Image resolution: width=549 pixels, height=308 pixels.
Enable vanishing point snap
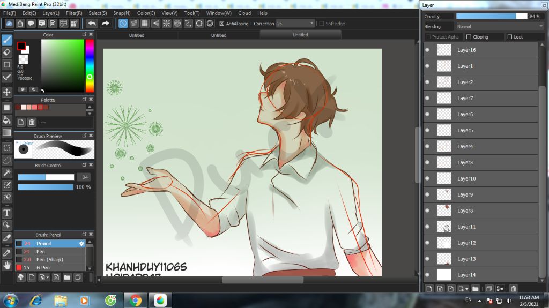[x=155, y=24]
